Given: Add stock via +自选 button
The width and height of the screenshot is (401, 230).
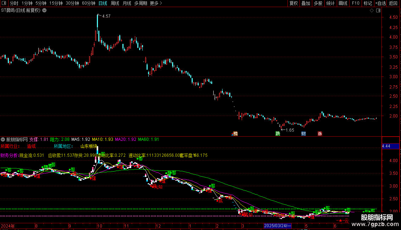Looking at the screenshot, I should [x=380, y=3].
